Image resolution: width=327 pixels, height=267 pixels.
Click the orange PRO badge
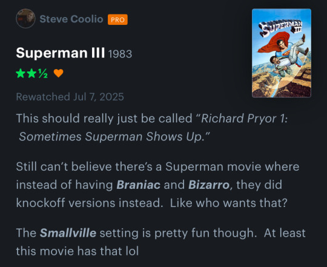117,19
